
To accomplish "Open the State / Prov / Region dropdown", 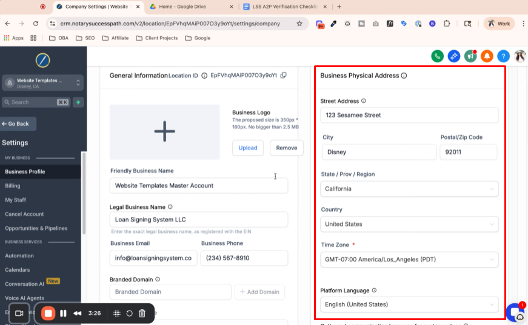I will click(409, 189).
